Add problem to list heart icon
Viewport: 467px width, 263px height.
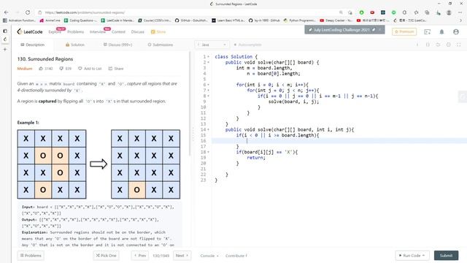80,69
